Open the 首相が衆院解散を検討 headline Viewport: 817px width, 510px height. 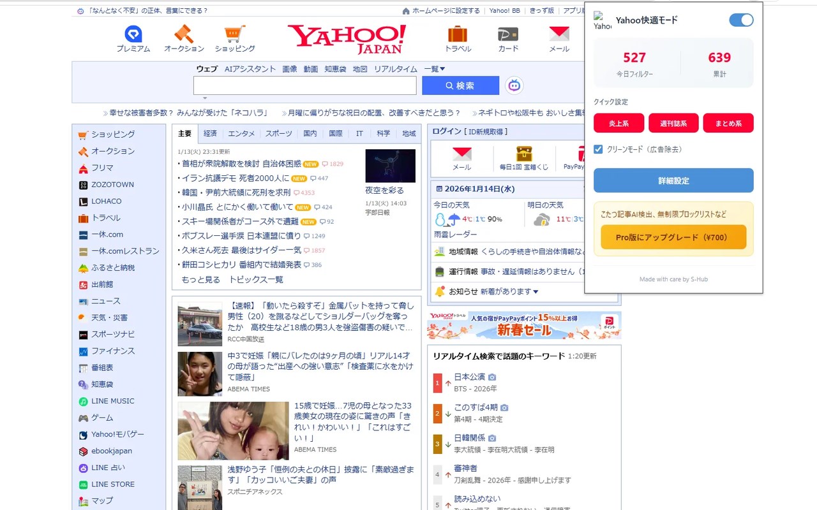pyautogui.click(x=241, y=164)
